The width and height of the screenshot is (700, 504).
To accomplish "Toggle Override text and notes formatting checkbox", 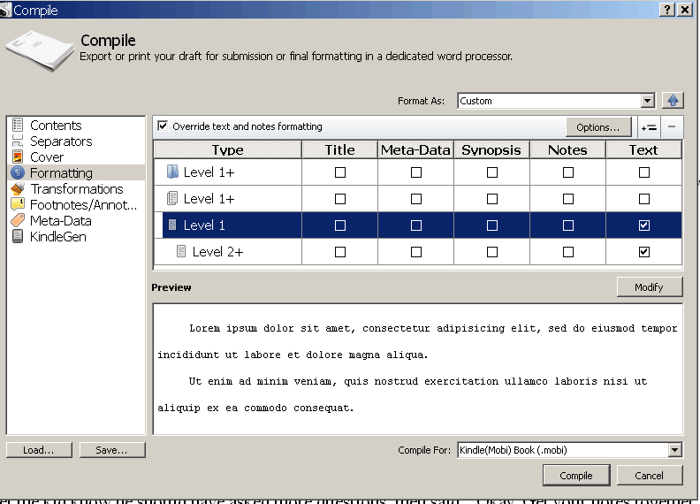I will pyautogui.click(x=163, y=126).
